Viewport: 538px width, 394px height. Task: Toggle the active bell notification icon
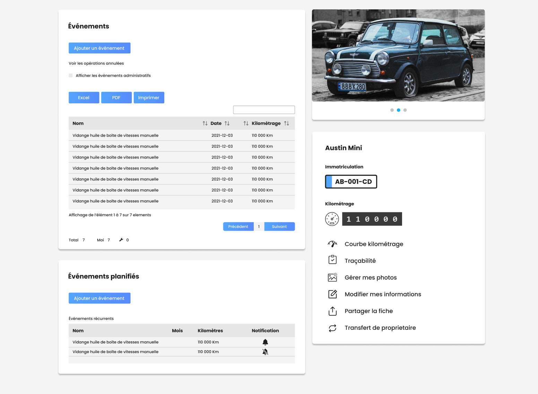(x=265, y=342)
